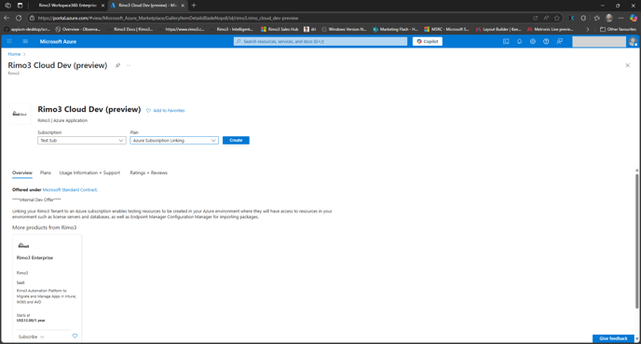Viewport: 641px width, 344px height.
Task: Click the Home breadcrumb link
Action: (x=14, y=54)
